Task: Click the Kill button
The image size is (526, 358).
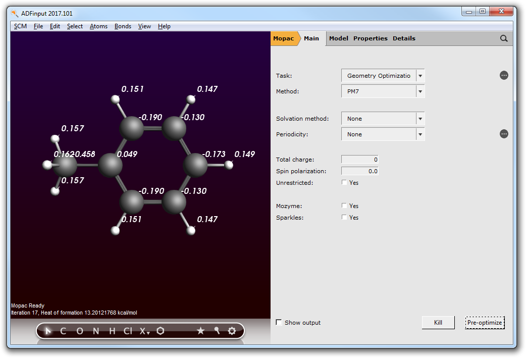Action: [x=438, y=323]
